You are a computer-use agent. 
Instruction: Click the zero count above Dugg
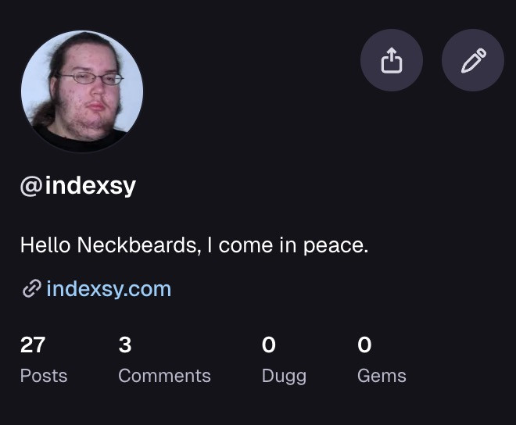pyautogui.click(x=268, y=345)
